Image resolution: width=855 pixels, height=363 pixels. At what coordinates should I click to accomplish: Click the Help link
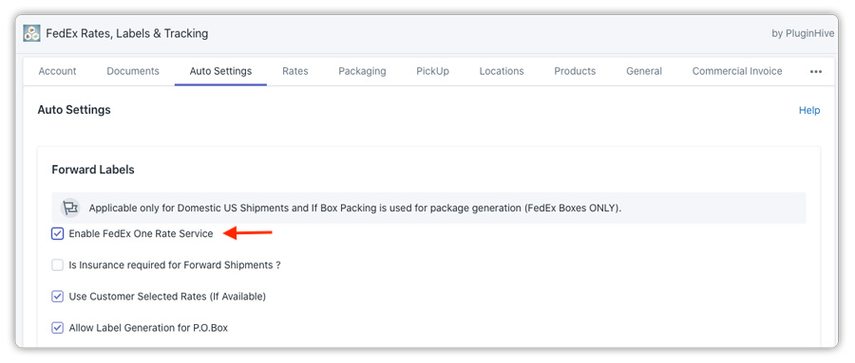coord(809,111)
